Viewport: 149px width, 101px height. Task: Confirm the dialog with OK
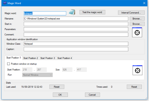click(60, 95)
